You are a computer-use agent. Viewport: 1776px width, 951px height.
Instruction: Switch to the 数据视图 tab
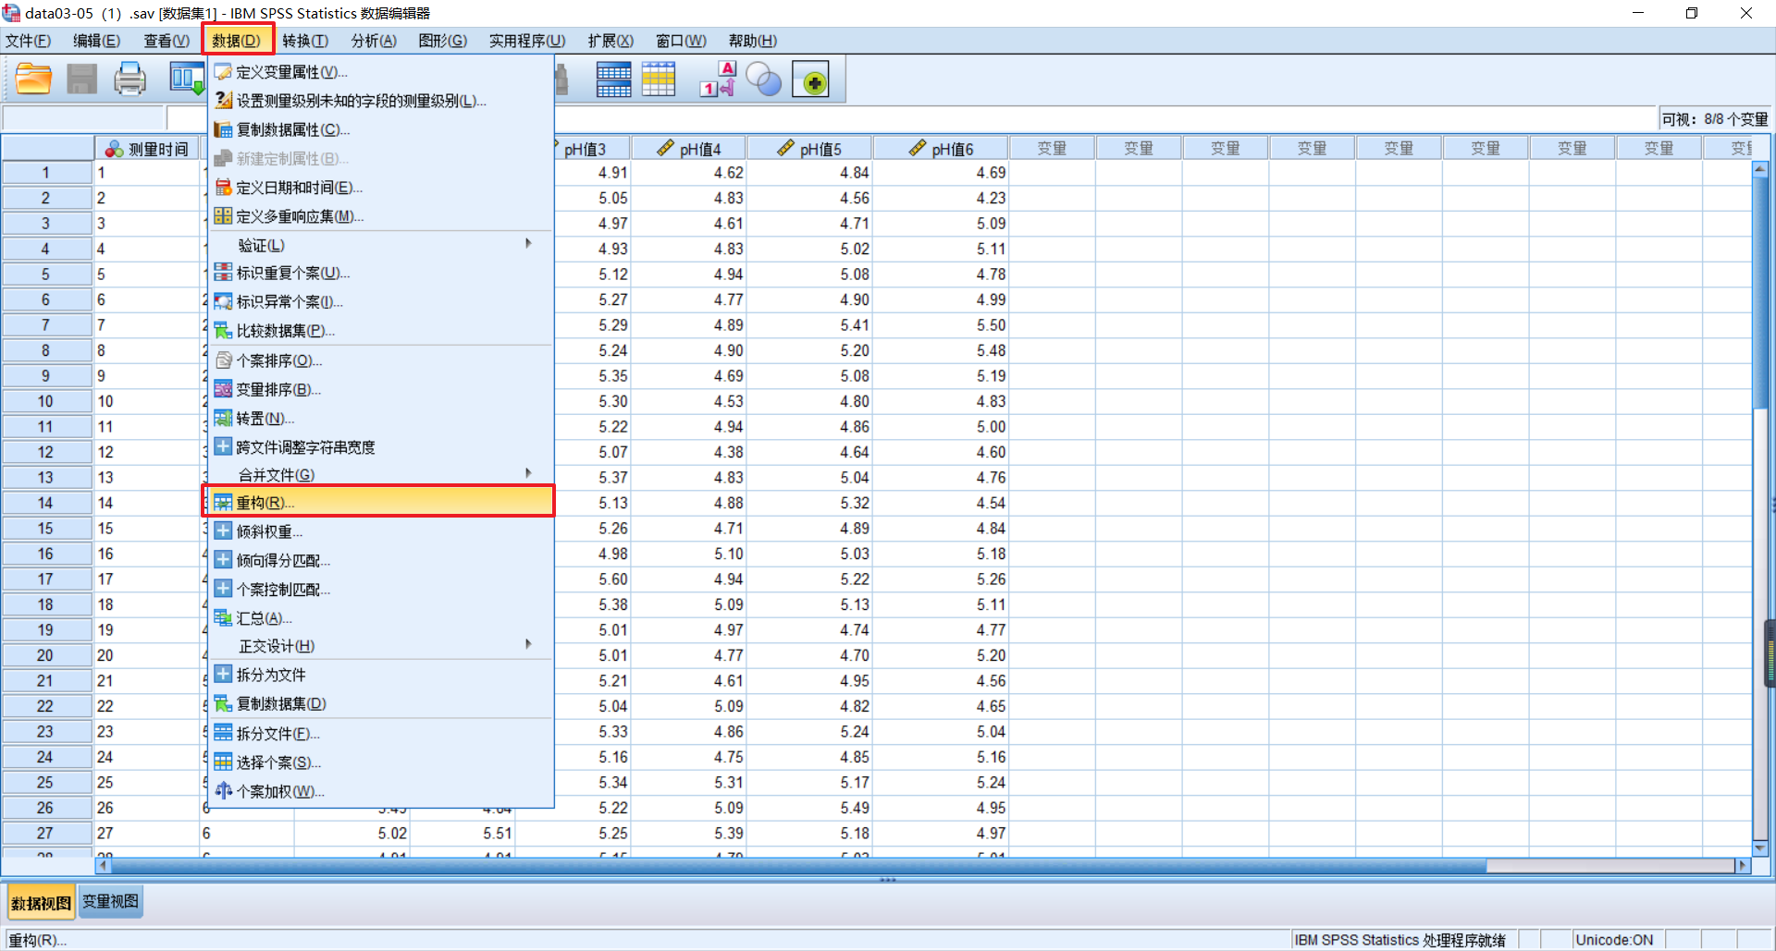click(41, 903)
